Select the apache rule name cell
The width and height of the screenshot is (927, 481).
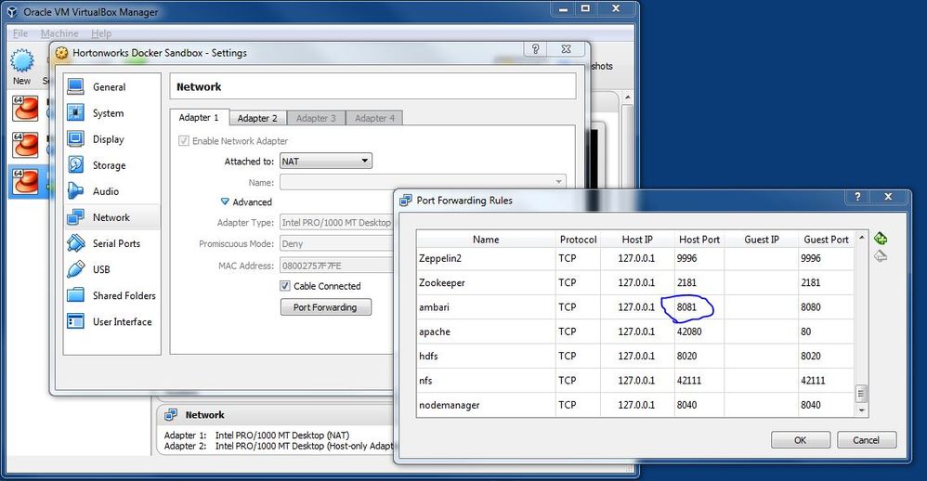486,331
